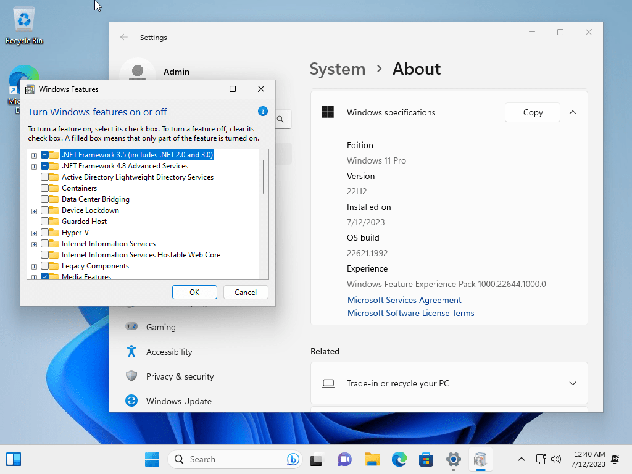Click the Bing icon in taskbar search

tap(293, 459)
